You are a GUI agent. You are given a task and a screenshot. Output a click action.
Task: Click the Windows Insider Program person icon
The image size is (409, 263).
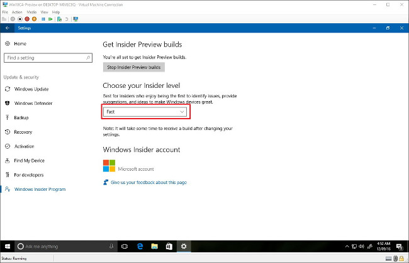click(8, 189)
